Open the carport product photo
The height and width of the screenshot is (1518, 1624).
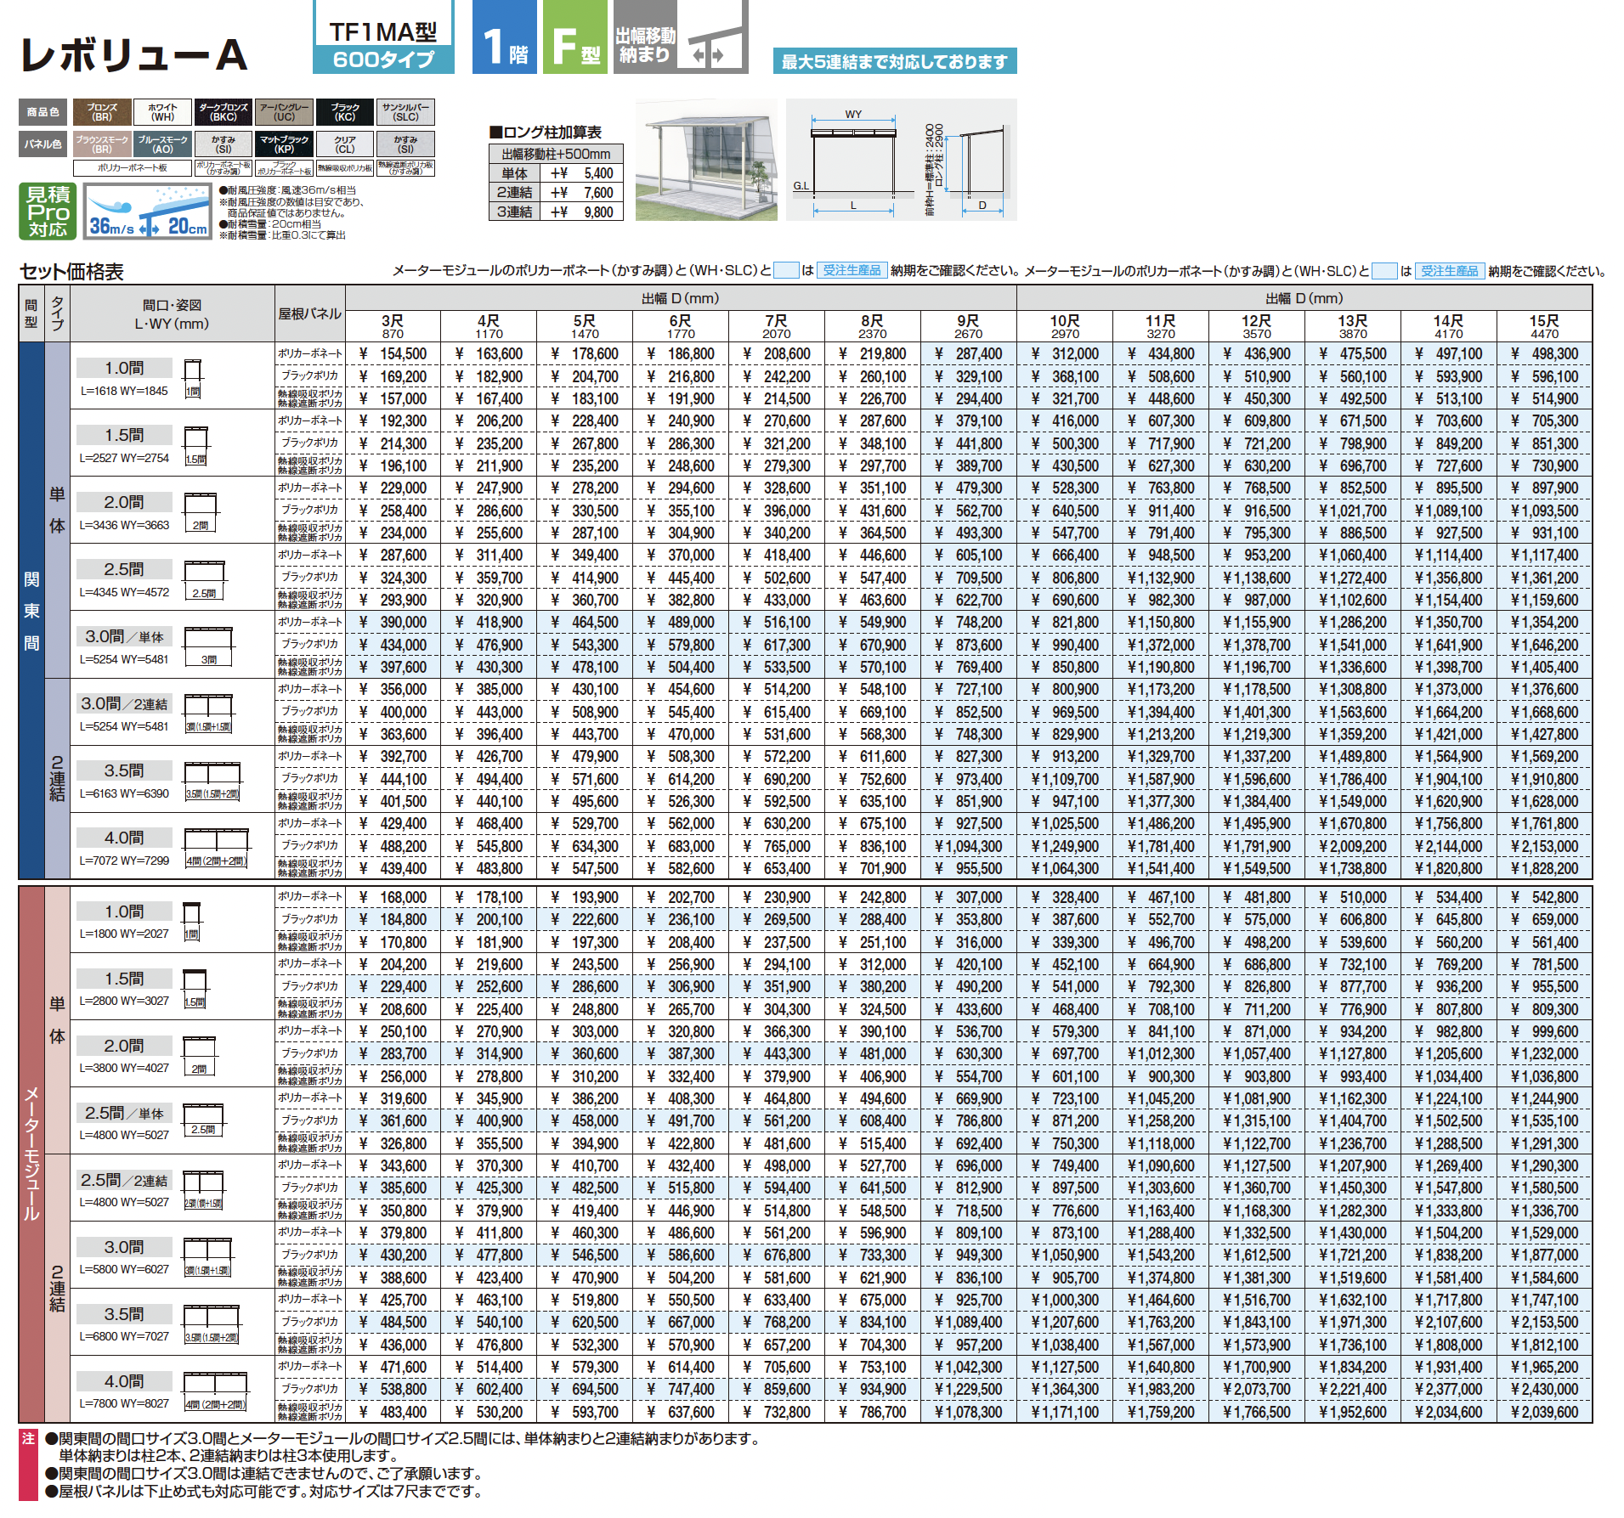click(706, 160)
